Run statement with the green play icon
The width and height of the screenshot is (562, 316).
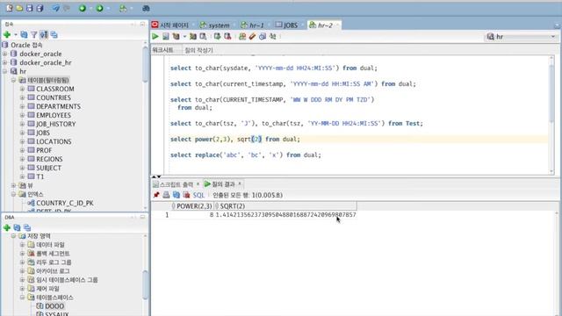(155, 36)
